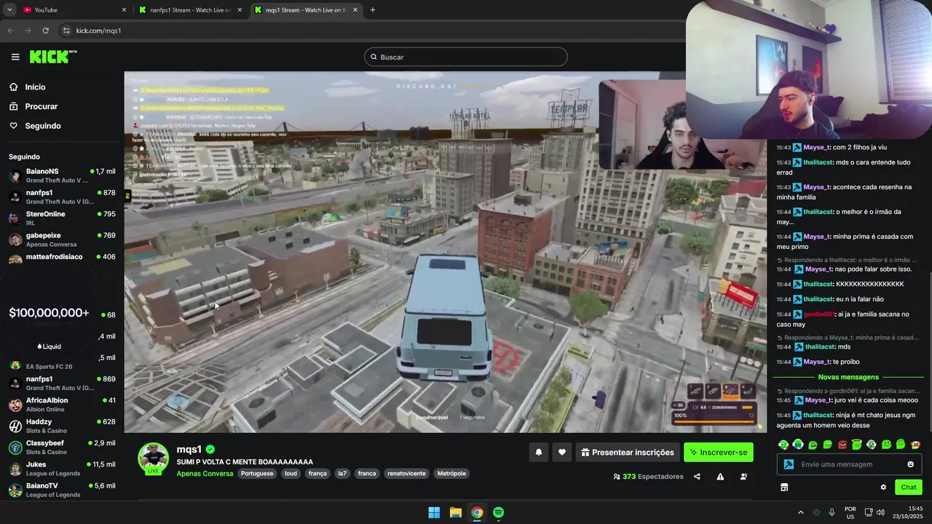Open gabepeixe channel in sidebar
Screen dimensions: 932x524
click(x=62, y=239)
